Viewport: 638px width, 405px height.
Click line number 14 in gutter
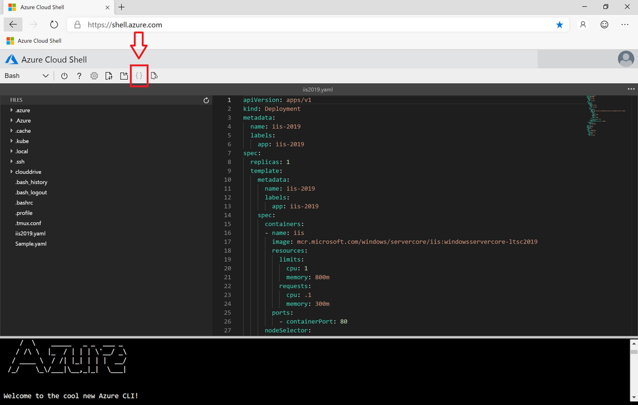tap(227, 215)
